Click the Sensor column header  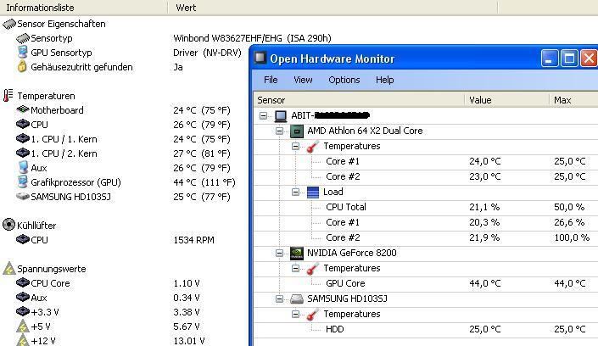click(x=360, y=100)
